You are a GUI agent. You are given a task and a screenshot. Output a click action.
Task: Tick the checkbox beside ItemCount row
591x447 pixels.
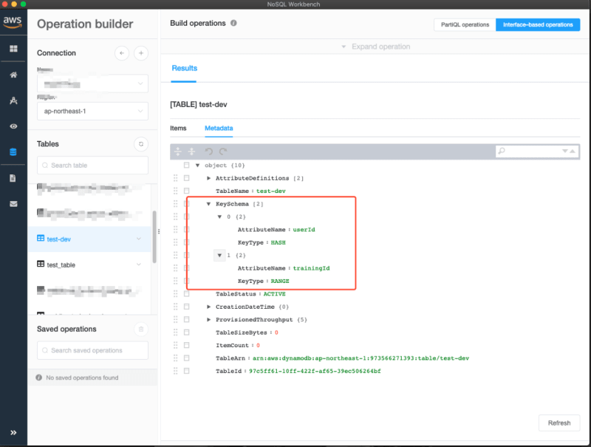pos(187,345)
